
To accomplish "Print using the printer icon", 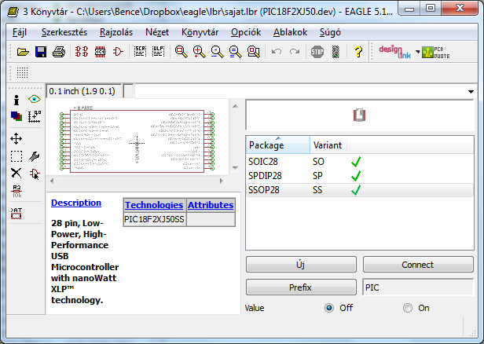I will 59,52.
